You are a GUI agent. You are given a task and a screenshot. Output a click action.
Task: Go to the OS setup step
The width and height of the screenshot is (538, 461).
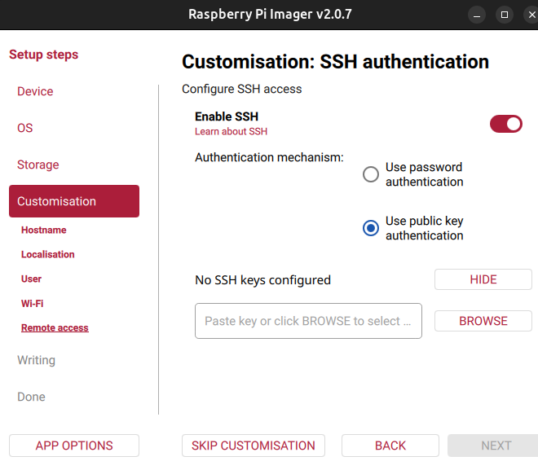point(25,128)
